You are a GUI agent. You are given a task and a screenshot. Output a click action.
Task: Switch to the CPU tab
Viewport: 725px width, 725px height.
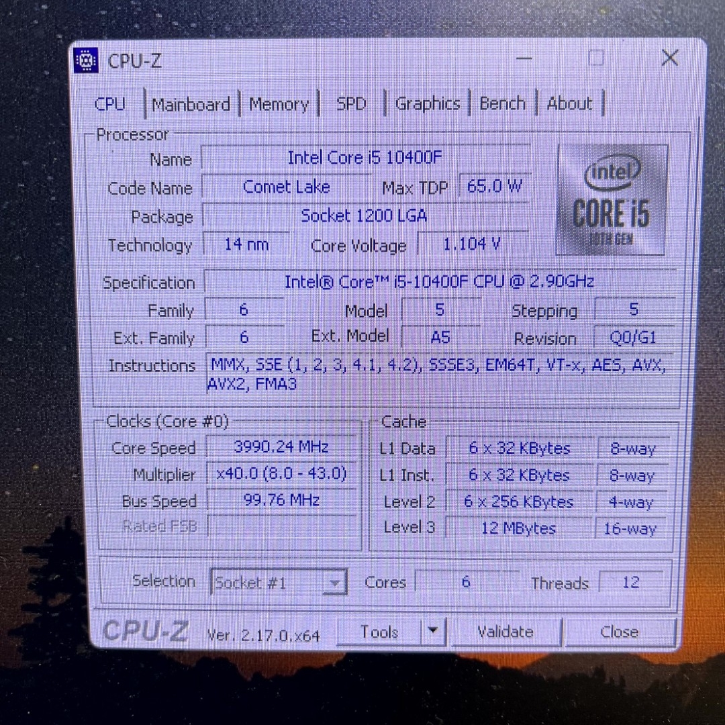tap(110, 104)
